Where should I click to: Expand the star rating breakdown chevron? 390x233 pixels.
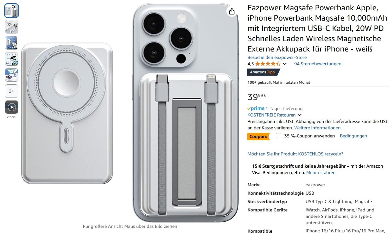pyautogui.click(x=285, y=64)
